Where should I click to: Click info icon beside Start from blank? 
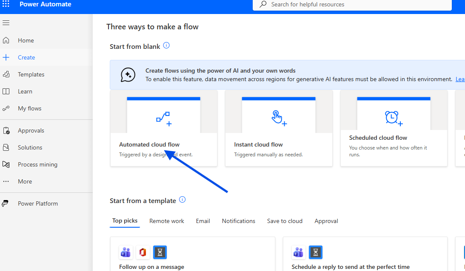(x=166, y=45)
